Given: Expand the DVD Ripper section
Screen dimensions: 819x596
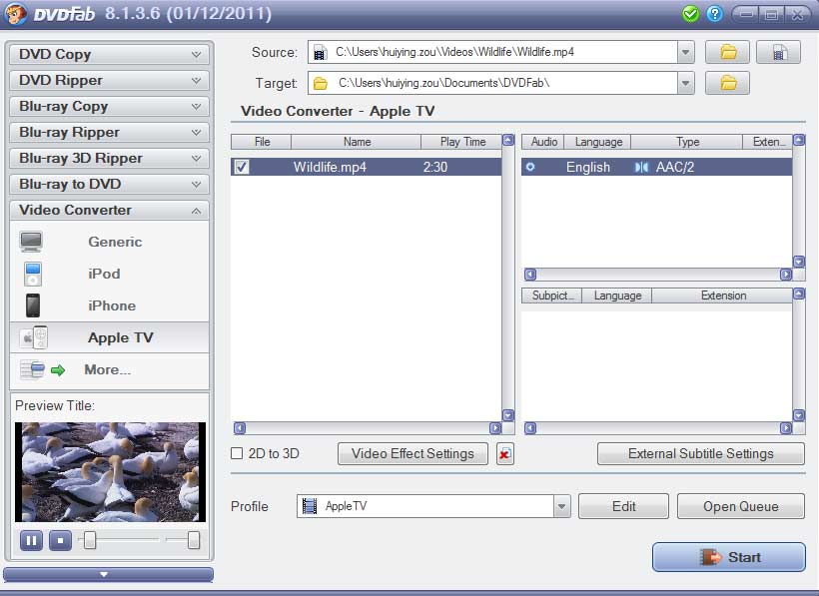Looking at the screenshot, I should (109, 81).
